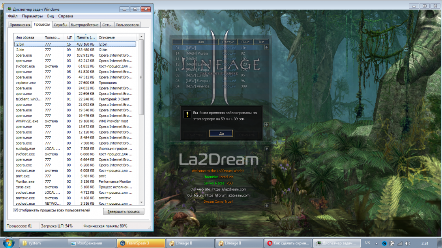This screenshot has width=442, height=248.
Task: Click yellow warning icon in block dialog
Action: point(187,115)
